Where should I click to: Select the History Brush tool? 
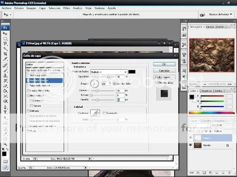pos(5,81)
